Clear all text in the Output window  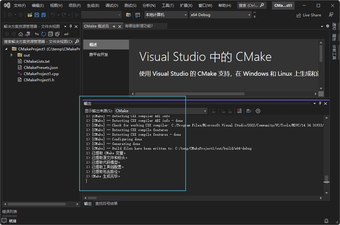[239, 111]
